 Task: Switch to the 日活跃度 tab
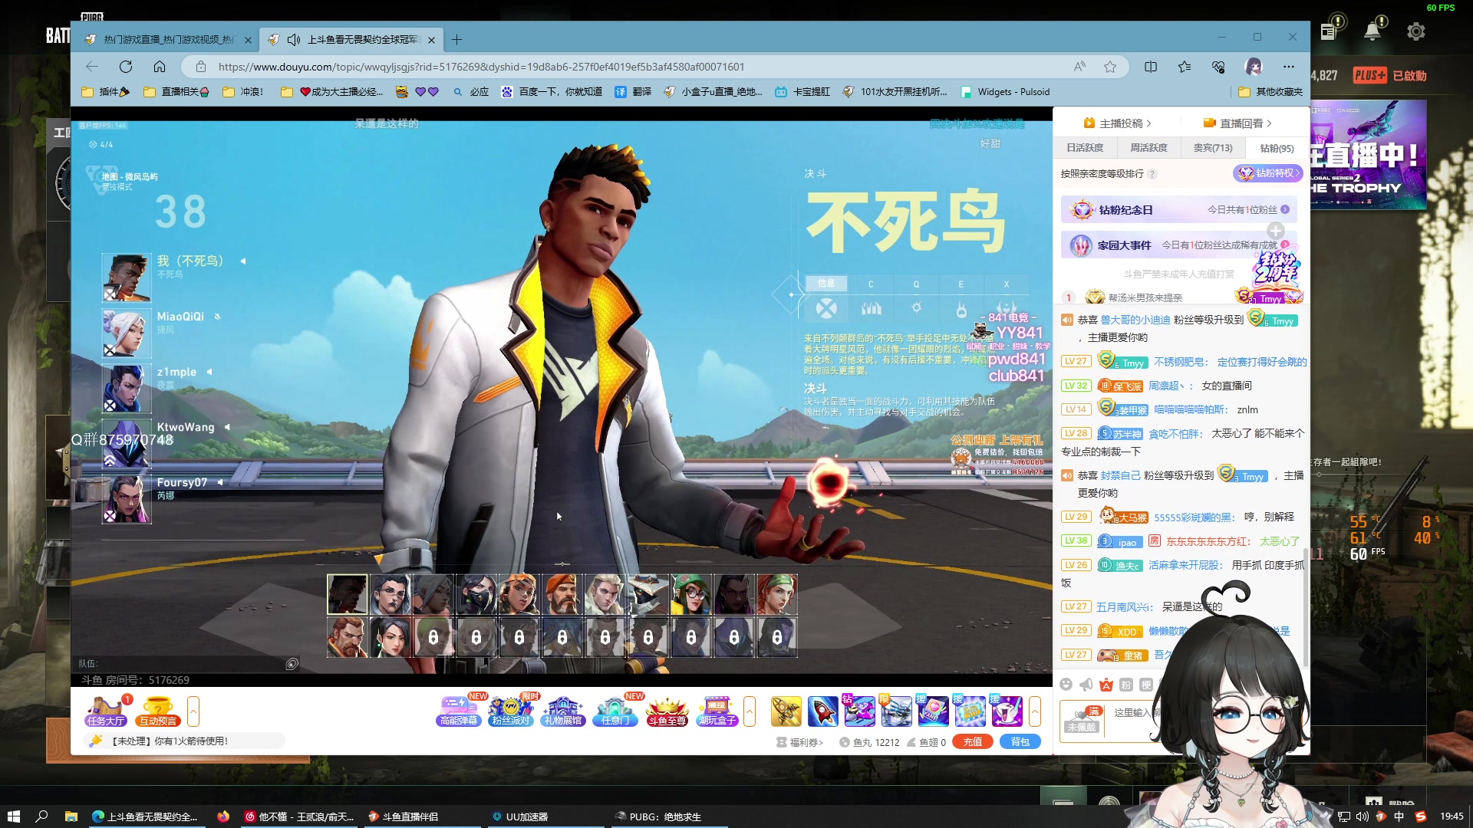point(1085,147)
